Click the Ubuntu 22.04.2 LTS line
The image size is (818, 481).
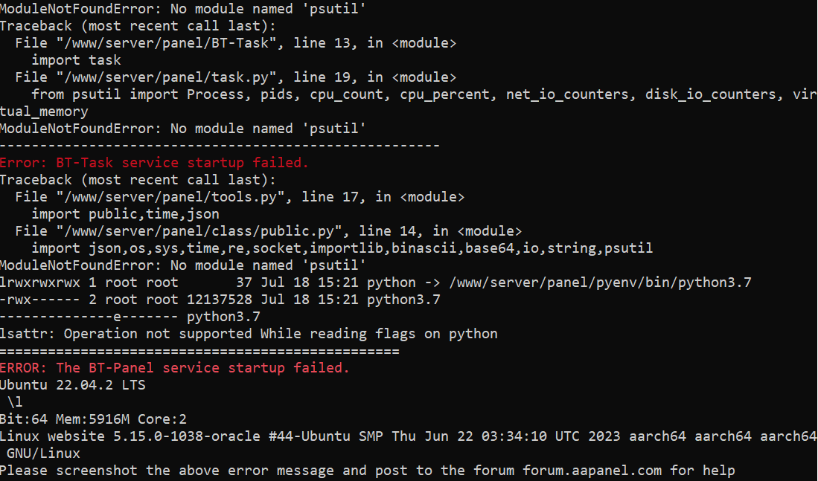73,385
